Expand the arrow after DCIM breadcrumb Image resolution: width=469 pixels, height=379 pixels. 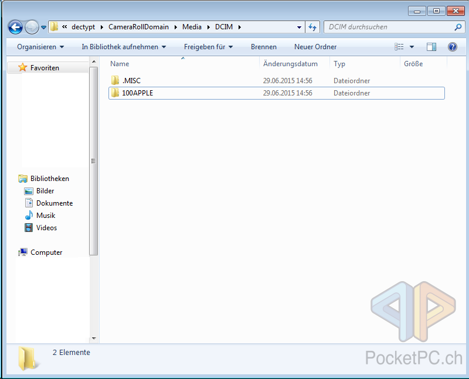[240, 27]
